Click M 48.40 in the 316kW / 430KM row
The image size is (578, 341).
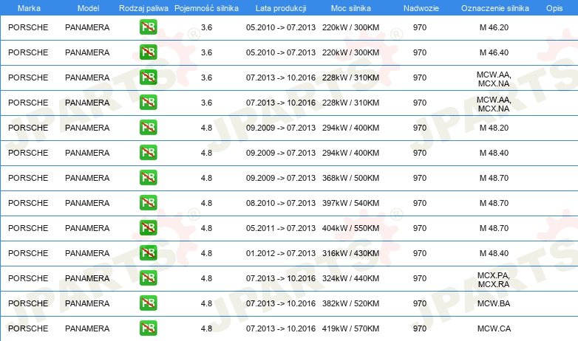point(494,253)
